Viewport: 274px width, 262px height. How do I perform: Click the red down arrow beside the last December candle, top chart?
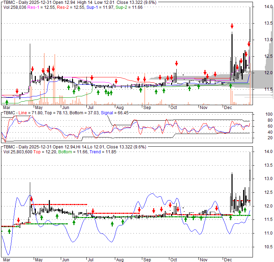249,44
